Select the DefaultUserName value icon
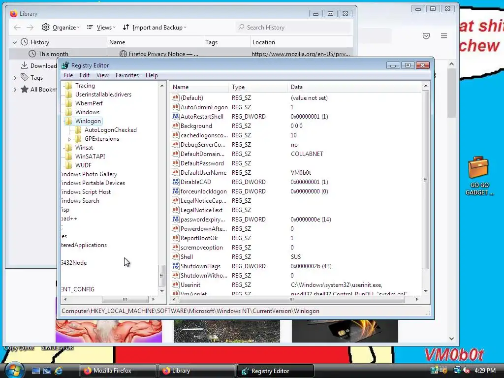 [176, 172]
